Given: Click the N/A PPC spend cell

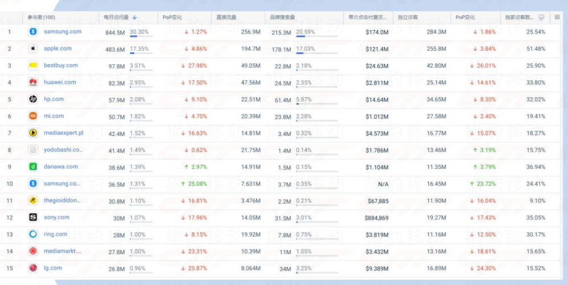Looking at the screenshot, I should (383, 184).
